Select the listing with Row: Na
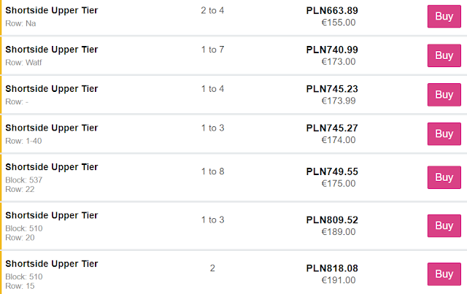 click(233, 17)
